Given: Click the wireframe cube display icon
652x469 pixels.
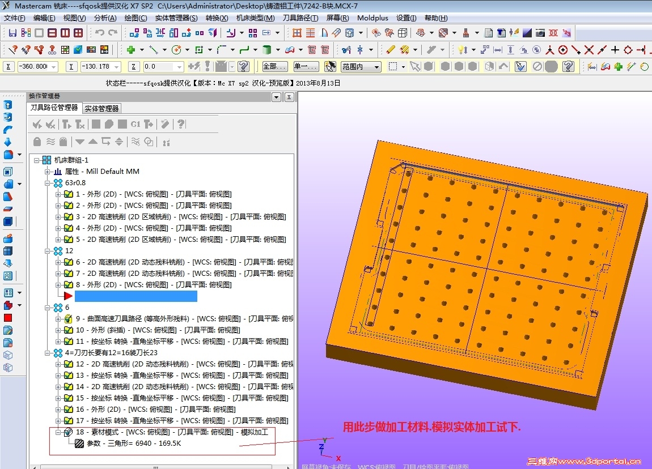Looking at the screenshot, I should (x=402, y=33).
